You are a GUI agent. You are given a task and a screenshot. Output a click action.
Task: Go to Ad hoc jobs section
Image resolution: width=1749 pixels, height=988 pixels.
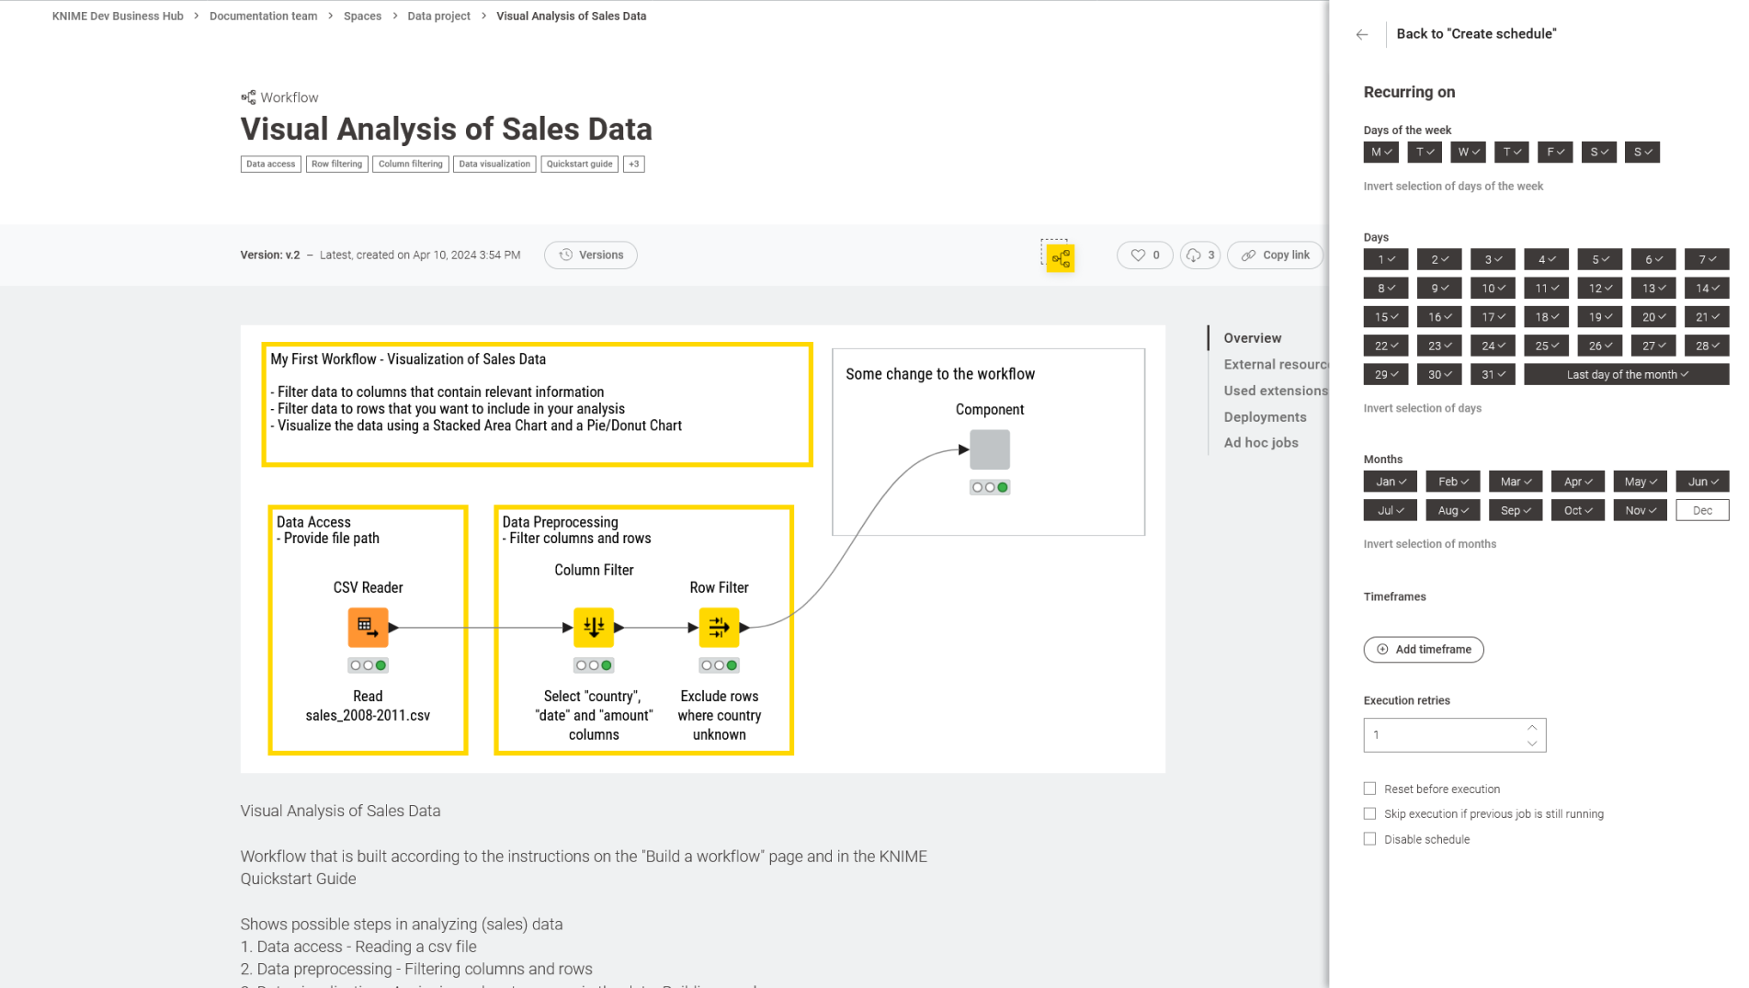[x=1260, y=443]
